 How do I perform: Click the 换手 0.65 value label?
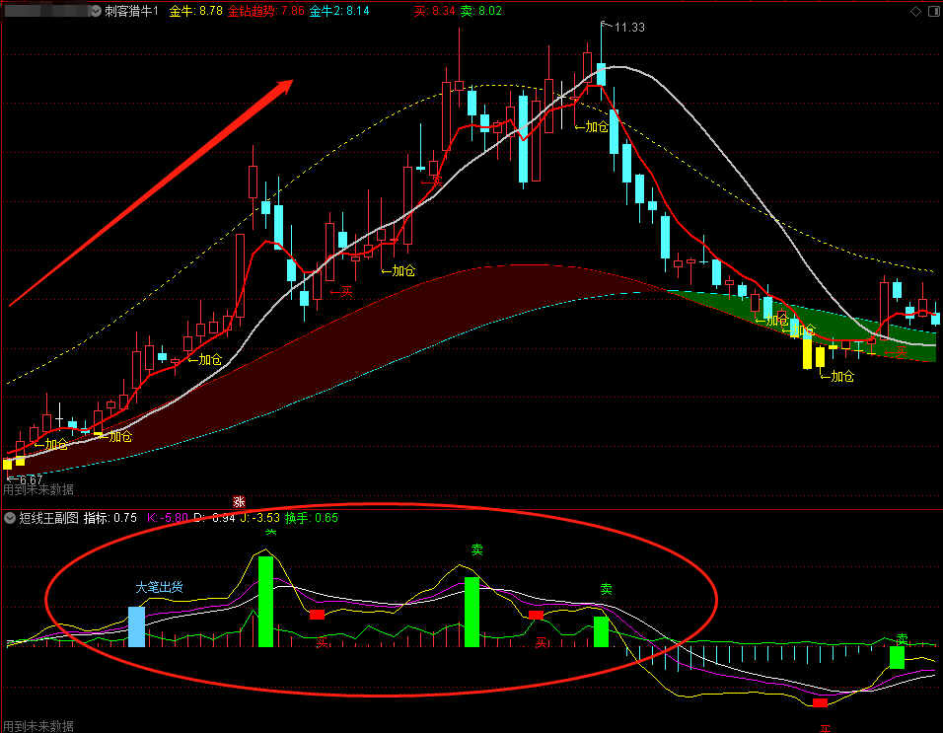(x=312, y=517)
